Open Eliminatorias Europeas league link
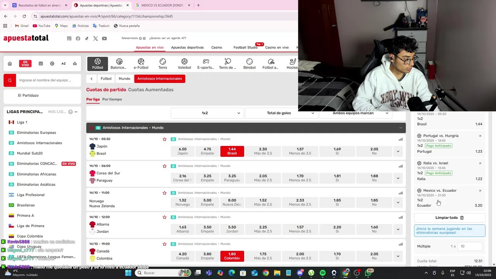The image size is (496, 279). [x=36, y=133]
